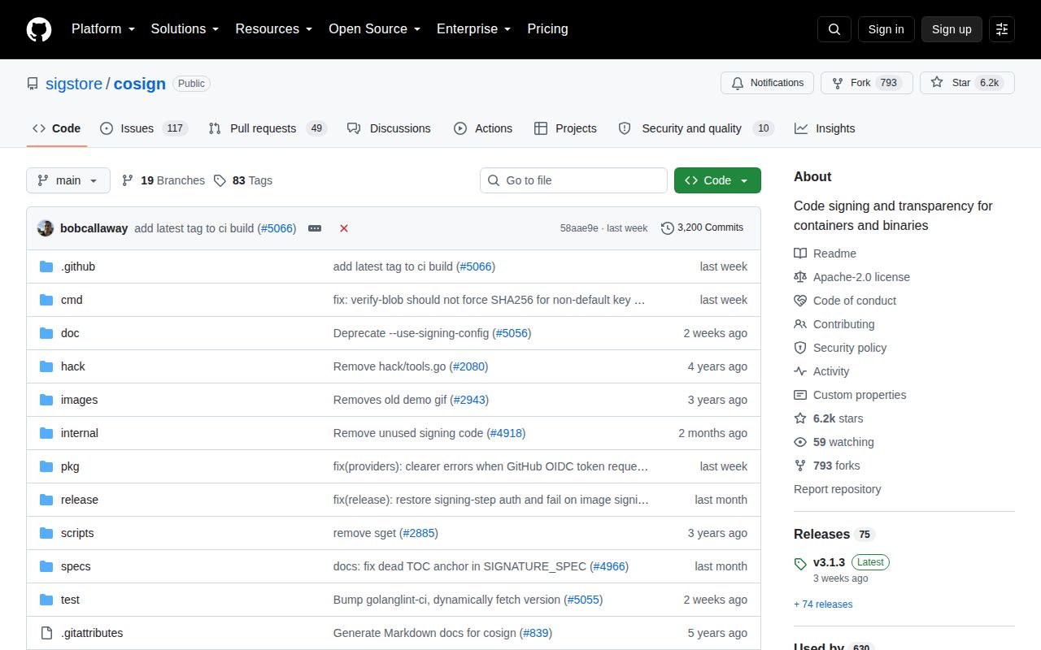Expand commit message ellipsis button
Screen dimensions: 1041x650
(315, 228)
